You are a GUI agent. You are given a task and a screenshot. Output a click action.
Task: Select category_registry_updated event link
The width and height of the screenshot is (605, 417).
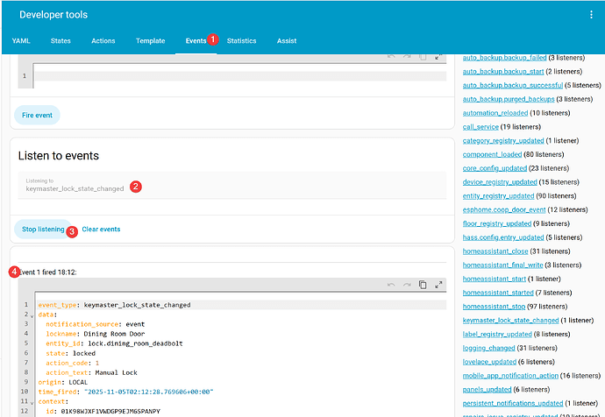point(503,141)
